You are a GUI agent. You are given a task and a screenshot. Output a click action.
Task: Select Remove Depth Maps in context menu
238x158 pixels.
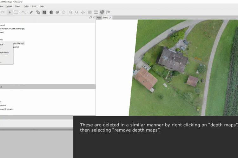point(4,52)
